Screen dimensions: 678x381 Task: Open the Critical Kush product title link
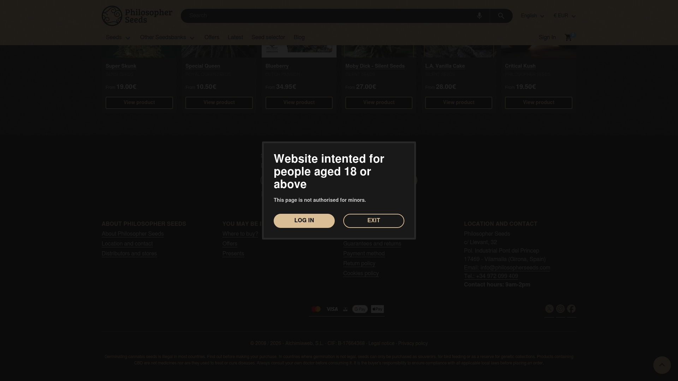pos(520,66)
